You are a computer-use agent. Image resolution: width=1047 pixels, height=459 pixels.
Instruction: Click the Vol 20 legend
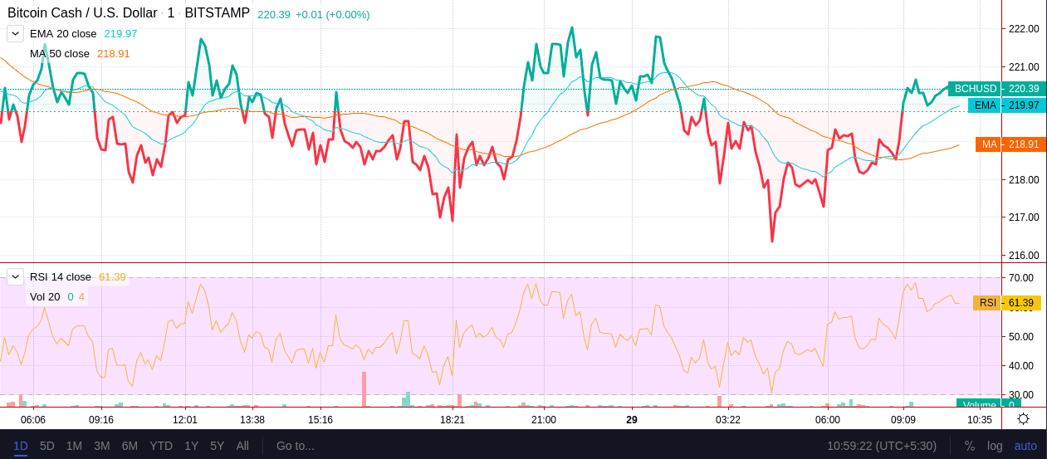(45, 297)
